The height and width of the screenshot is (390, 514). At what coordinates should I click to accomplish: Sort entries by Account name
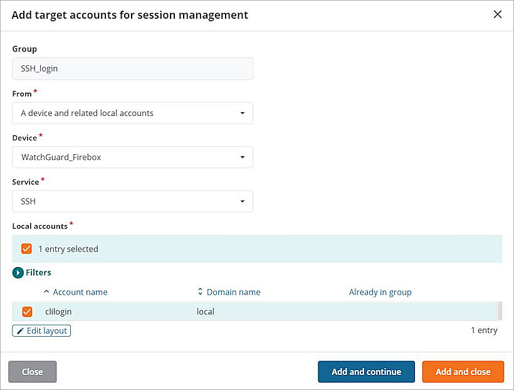tap(80, 292)
